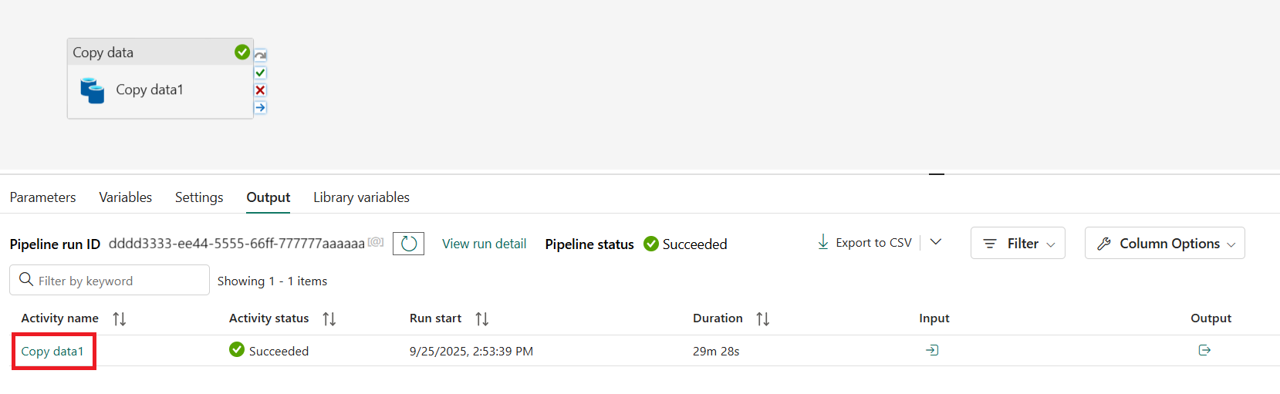This screenshot has width=1280, height=394.
Task: Click the On fail red X connector
Action: pos(261,90)
